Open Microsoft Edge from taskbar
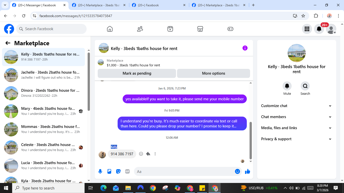 (103, 188)
